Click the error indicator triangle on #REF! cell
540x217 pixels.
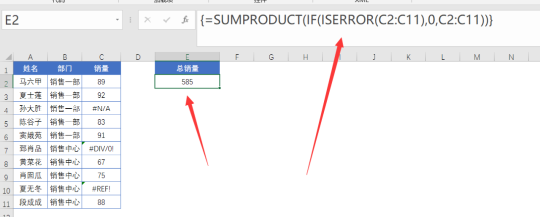(x=83, y=184)
